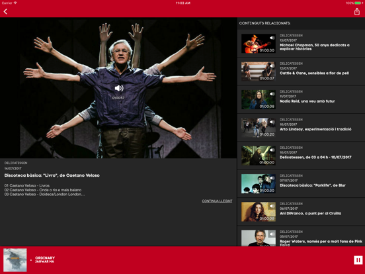Open Discoteca bàsica Parklife de Blur
The width and height of the screenshot is (365, 274).
301,183
